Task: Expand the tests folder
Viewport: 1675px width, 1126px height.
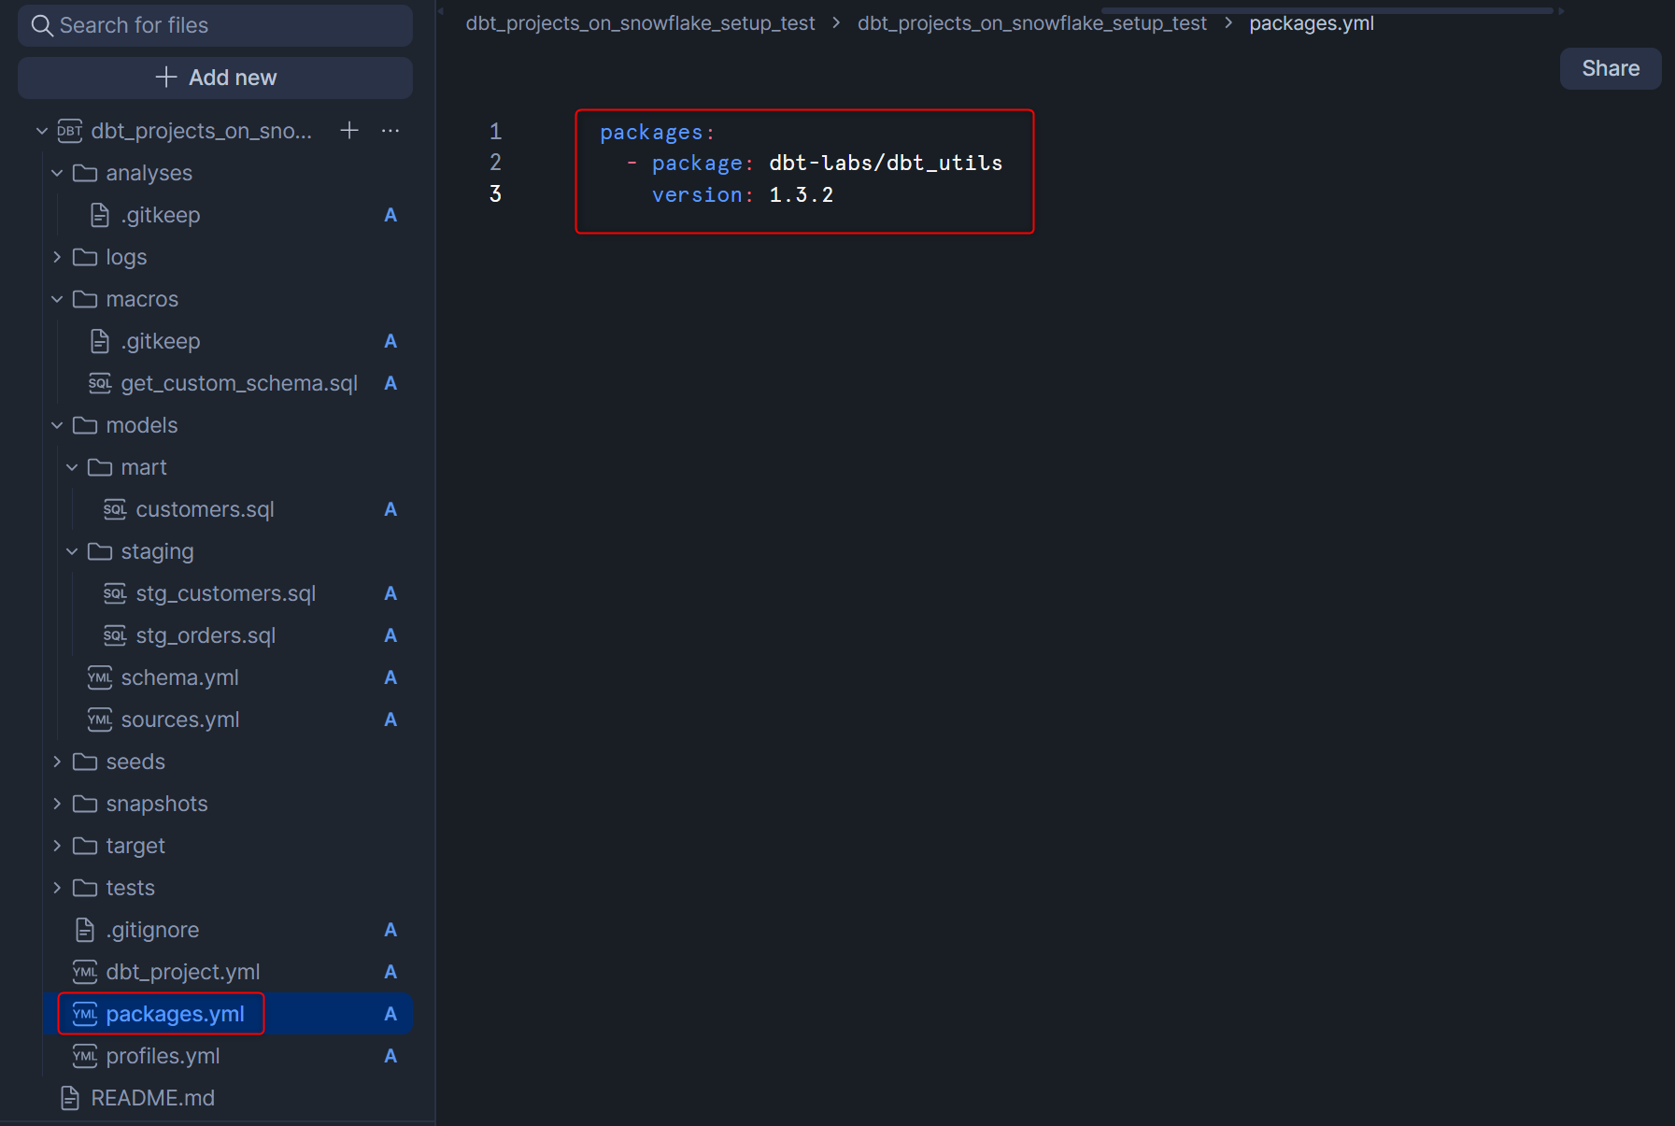Action: click(x=57, y=888)
